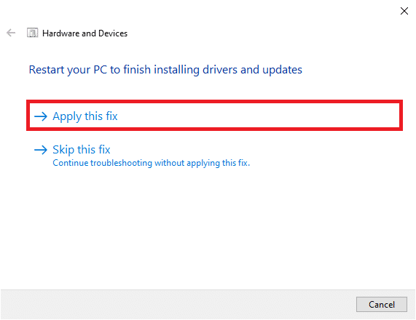Click the words 'drivers and updates' in the heading
The image size is (416, 320).
coord(252,70)
